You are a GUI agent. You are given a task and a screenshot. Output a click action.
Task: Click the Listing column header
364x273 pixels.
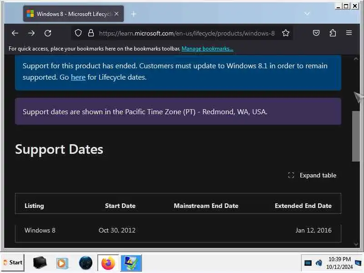click(35, 206)
